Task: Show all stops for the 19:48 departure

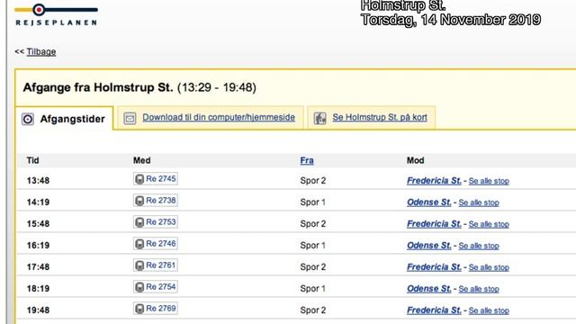Action: [489, 310]
